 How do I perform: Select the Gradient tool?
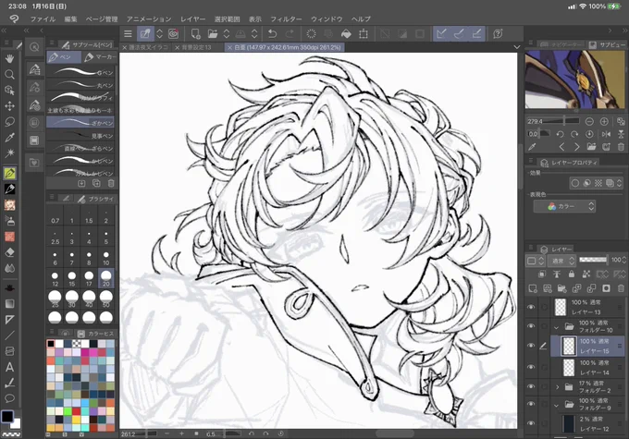point(9,303)
